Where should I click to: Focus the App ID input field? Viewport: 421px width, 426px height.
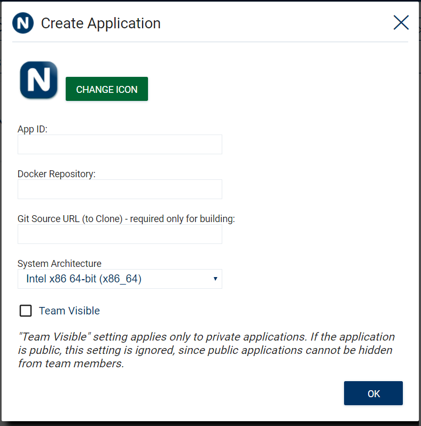(x=120, y=144)
